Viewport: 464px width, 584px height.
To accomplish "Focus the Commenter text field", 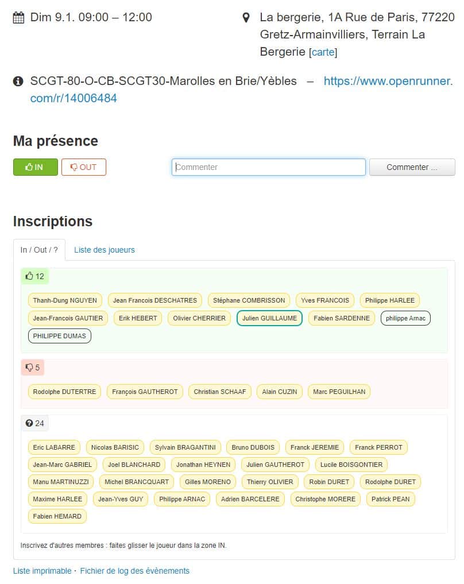I will [268, 167].
